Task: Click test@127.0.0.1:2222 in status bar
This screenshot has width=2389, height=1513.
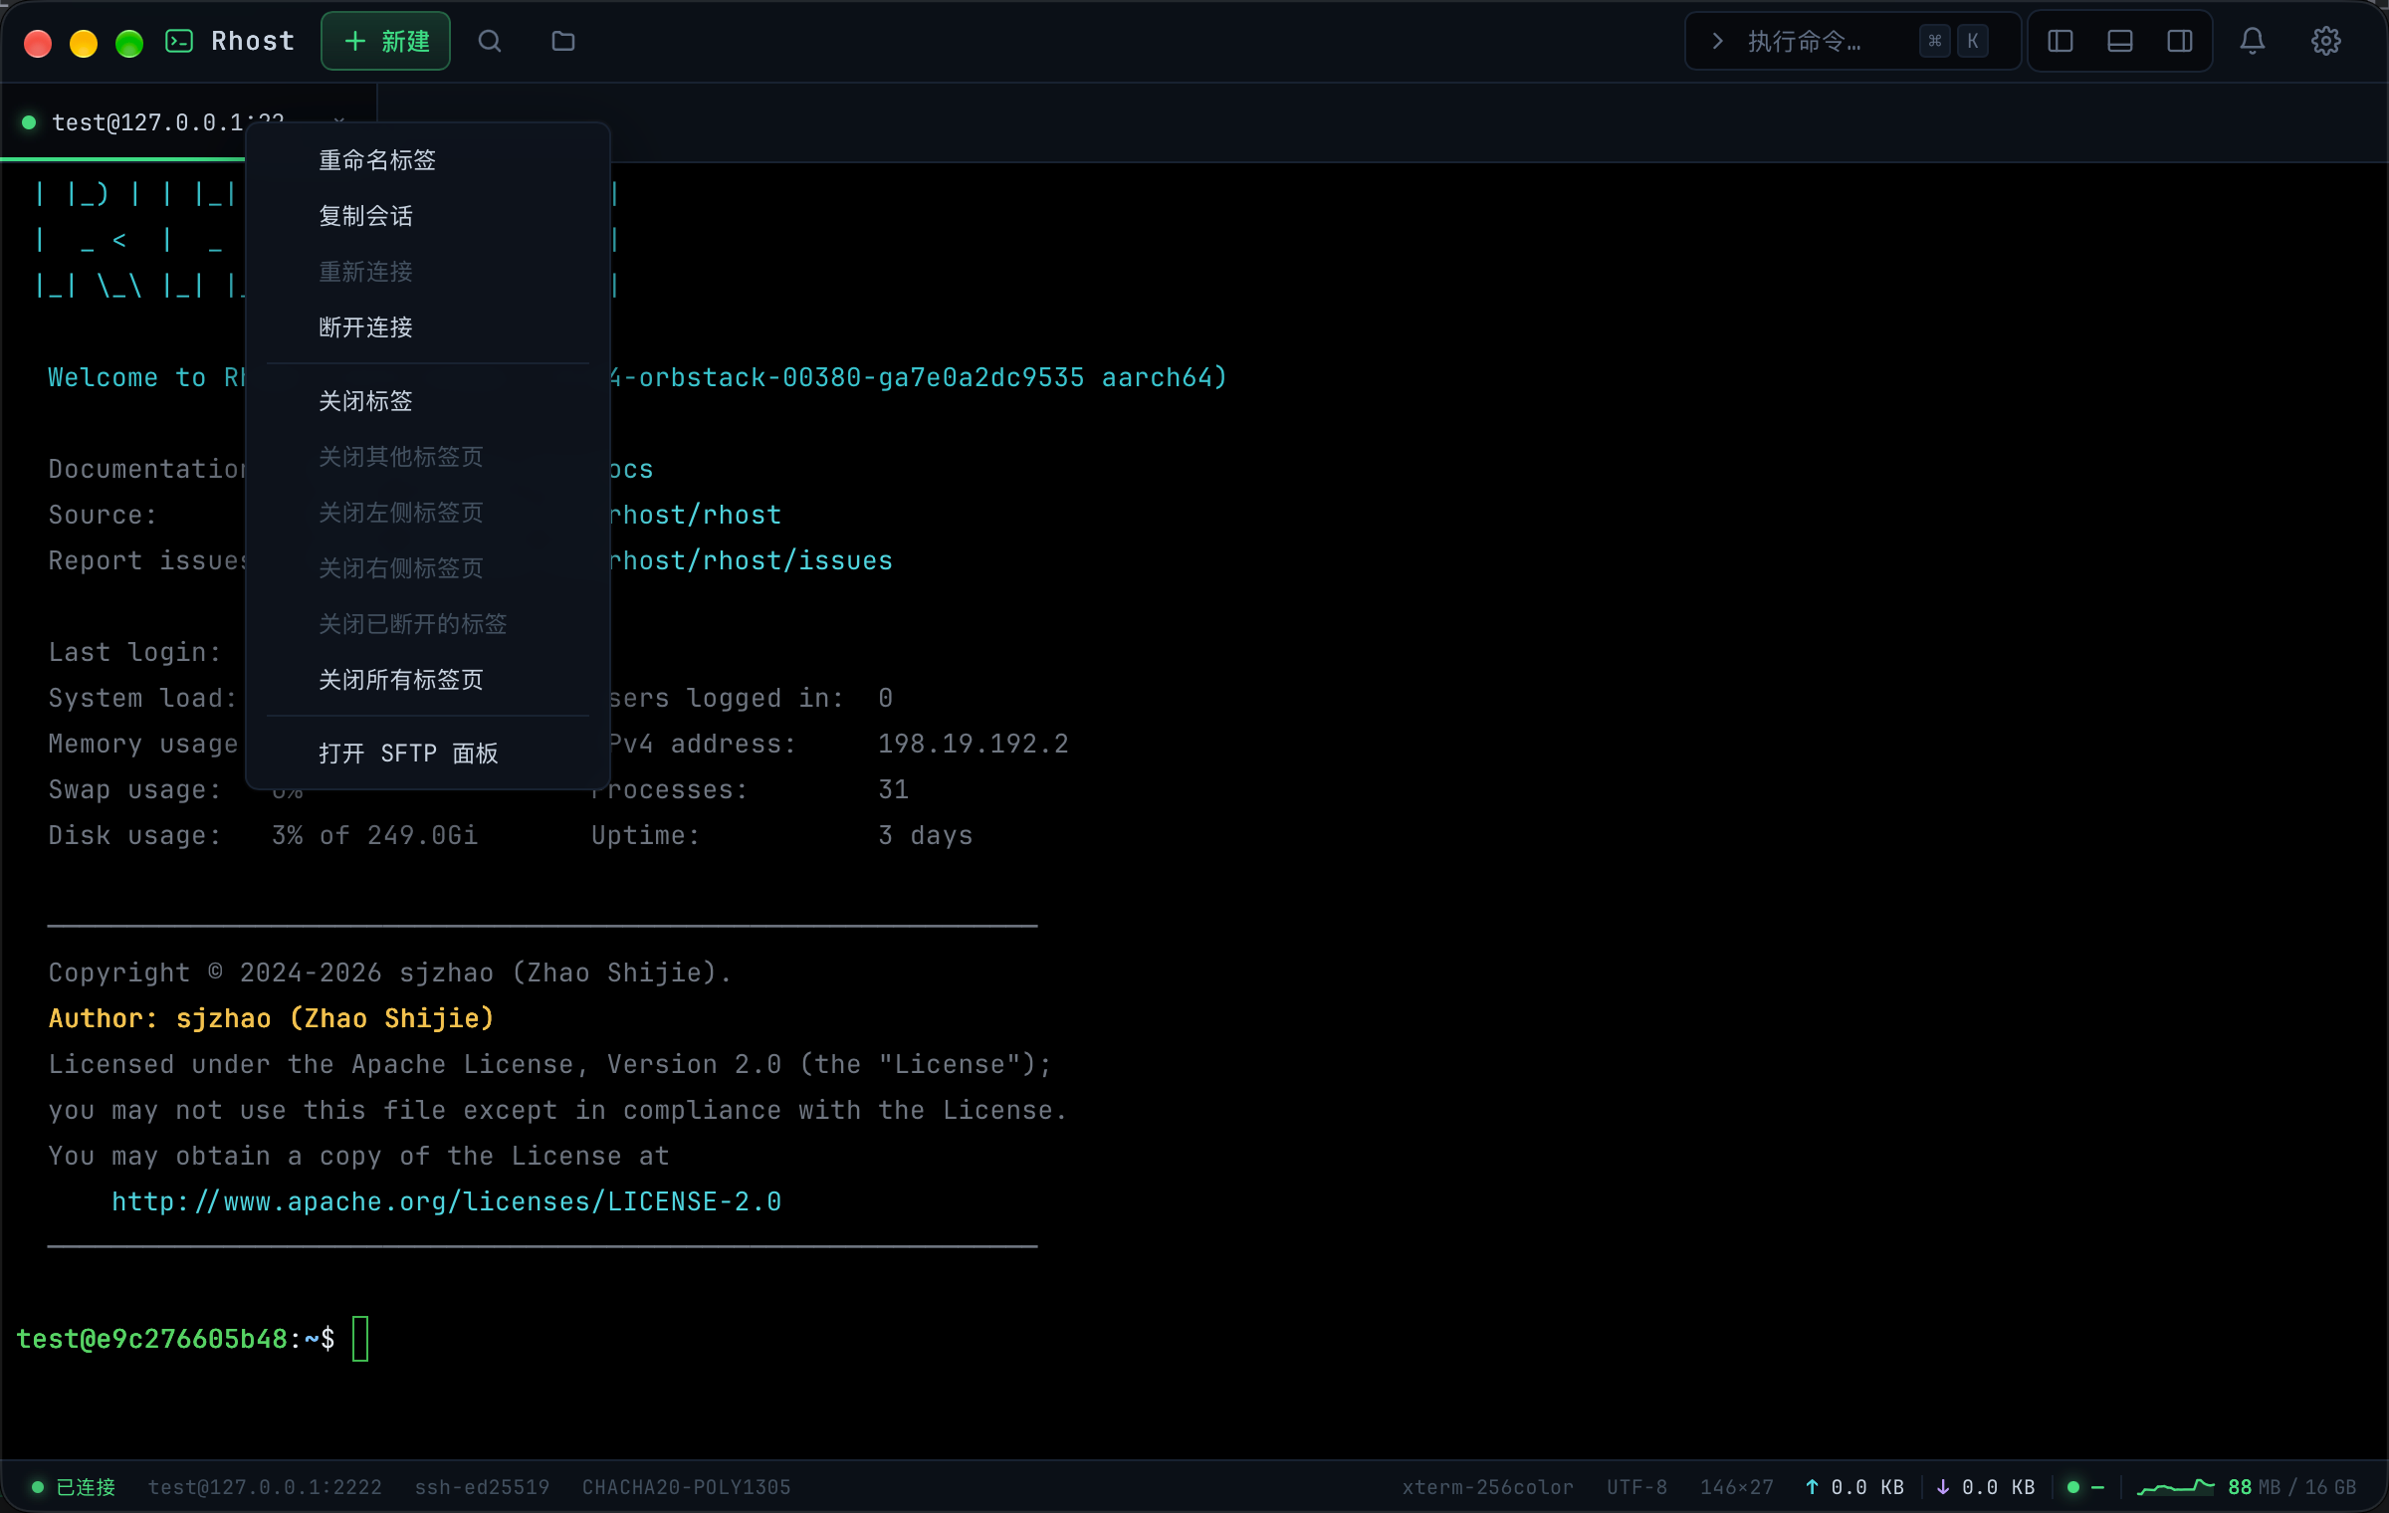Action: pyautogui.click(x=265, y=1487)
